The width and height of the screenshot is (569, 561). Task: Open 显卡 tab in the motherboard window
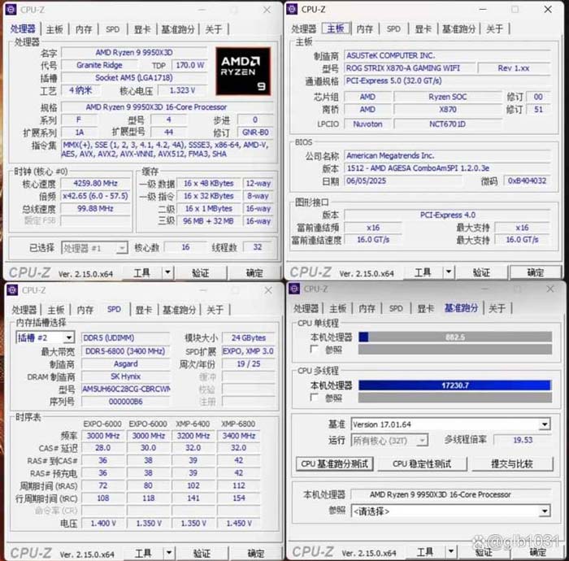tap(423, 29)
